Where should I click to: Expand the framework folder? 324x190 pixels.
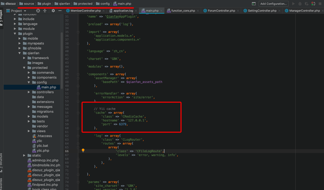point(24,58)
